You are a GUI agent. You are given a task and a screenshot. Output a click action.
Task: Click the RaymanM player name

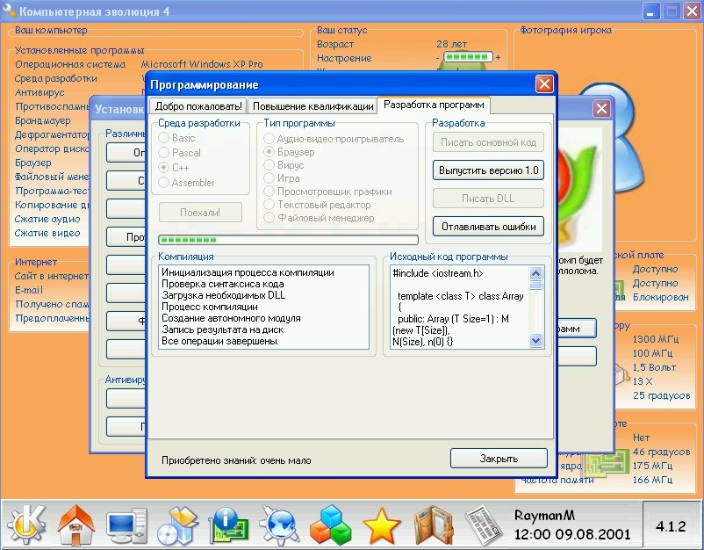point(544,515)
